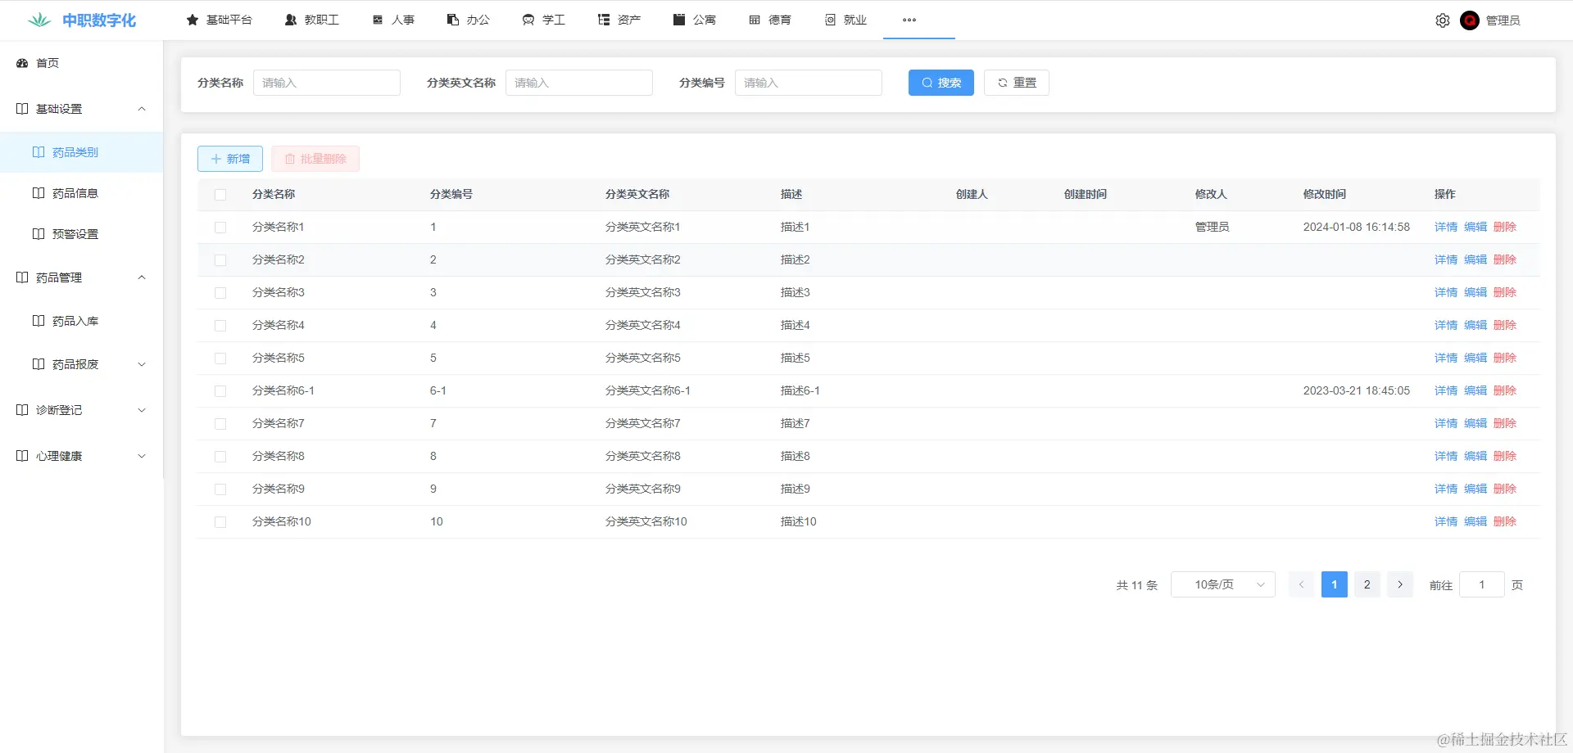Click the 药品入库 sidebar icon
This screenshot has height=753, width=1573.
[x=39, y=321]
